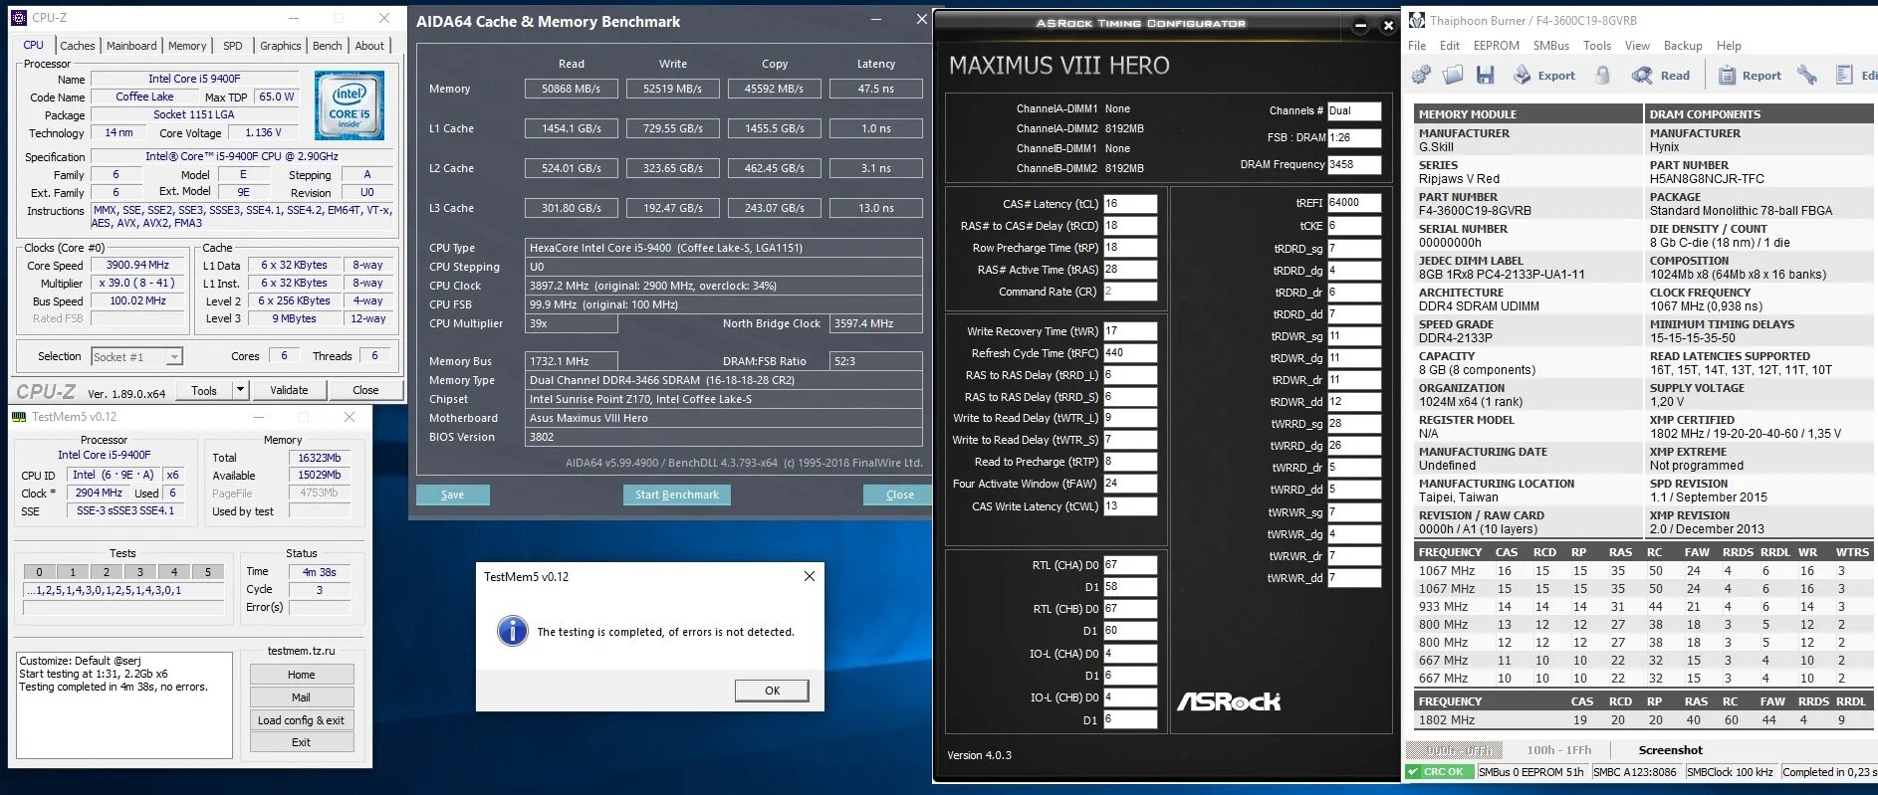Open the Help menu in Thaiphoon Burner
This screenshot has height=795, width=1878.
click(1729, 46)
